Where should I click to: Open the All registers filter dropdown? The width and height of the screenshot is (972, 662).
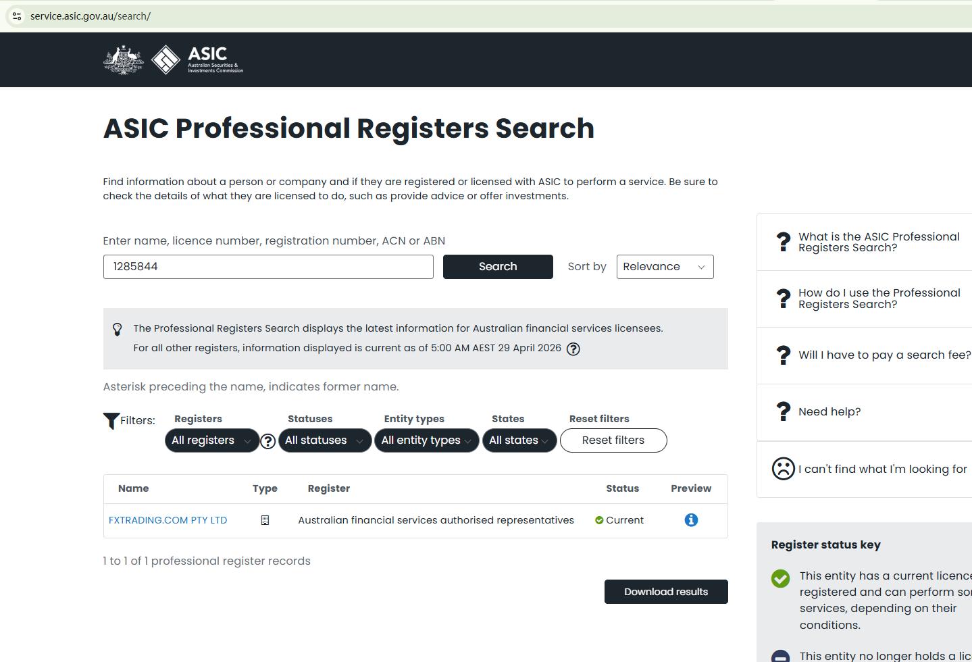click(212, 440)
